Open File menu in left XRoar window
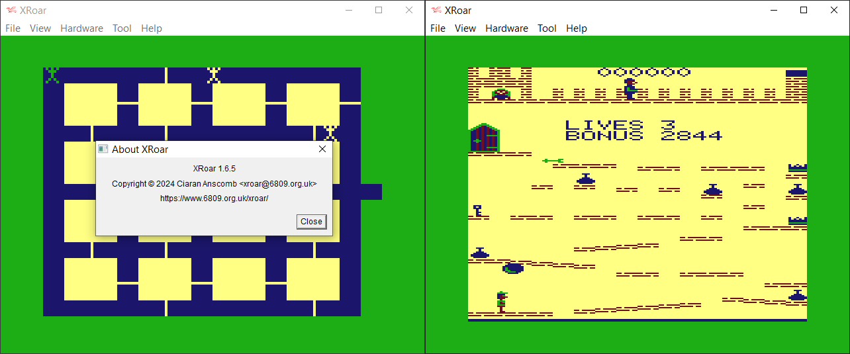This screenshot has width=850, height=354. coord(13,28)
